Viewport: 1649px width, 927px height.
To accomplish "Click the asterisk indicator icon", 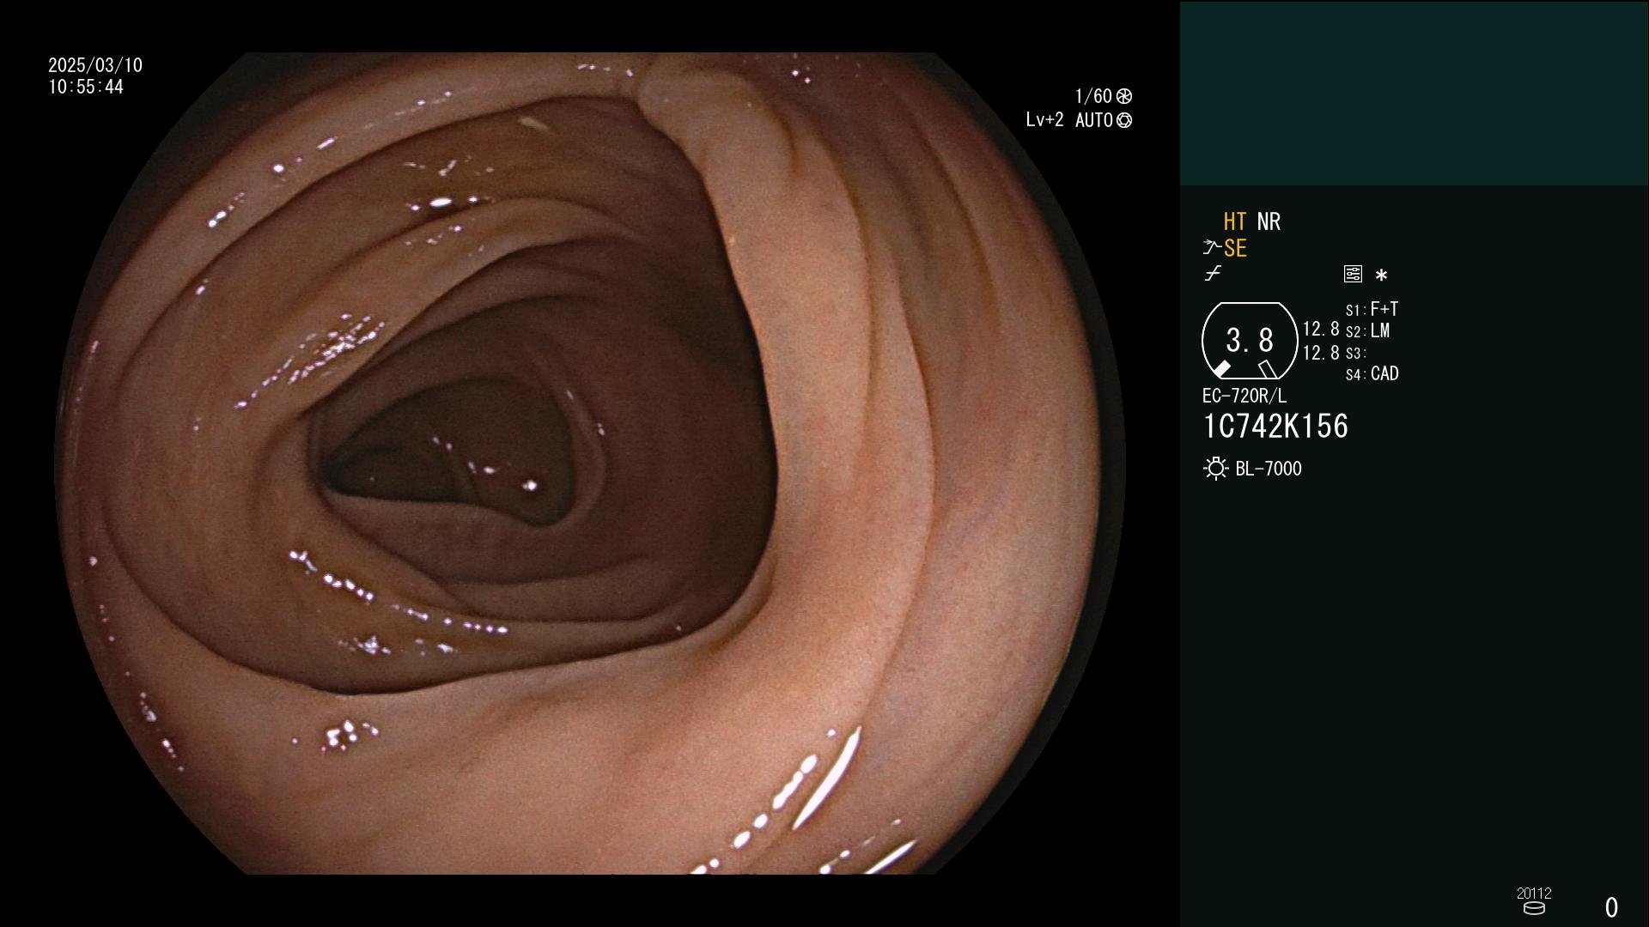I will pyautogui.click(x=1381, y=275).
